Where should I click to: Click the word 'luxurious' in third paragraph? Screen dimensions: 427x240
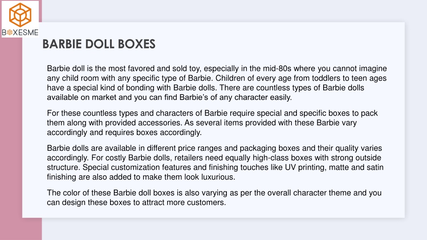point(218,177)
